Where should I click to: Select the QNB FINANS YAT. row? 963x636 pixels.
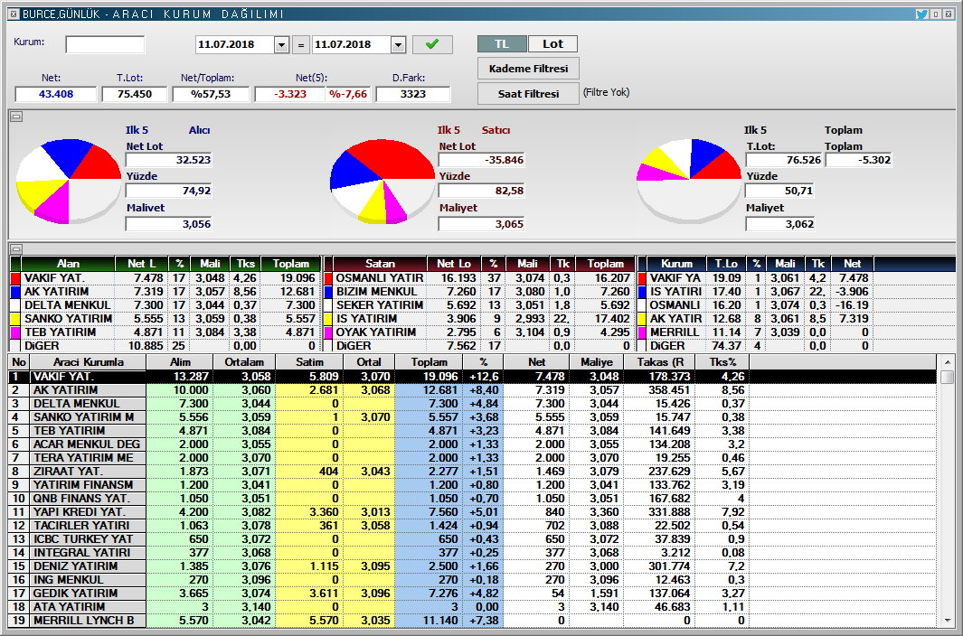pos(472,498)
